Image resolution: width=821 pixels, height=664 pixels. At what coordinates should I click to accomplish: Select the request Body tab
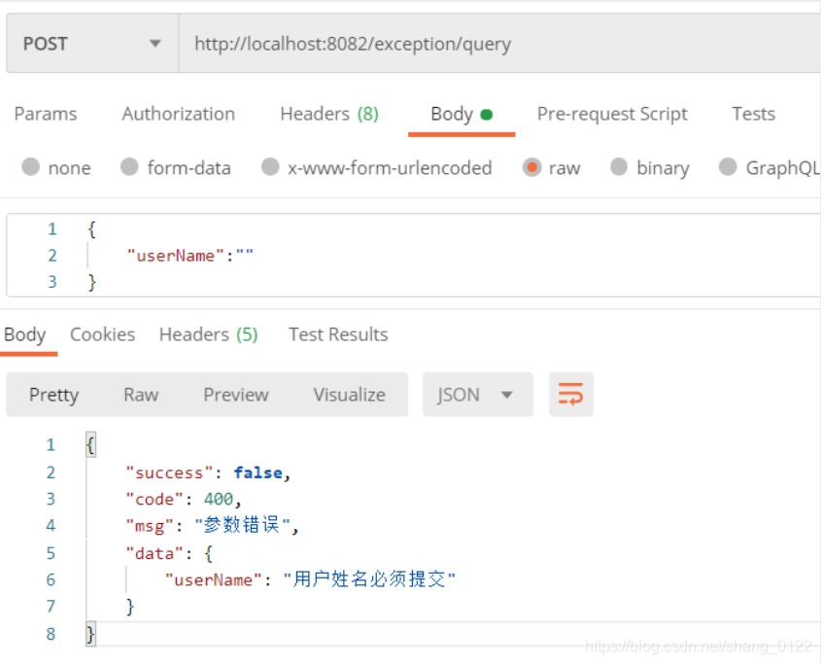click(462, 114)
